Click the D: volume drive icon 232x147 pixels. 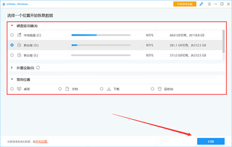tap(19, 45)
